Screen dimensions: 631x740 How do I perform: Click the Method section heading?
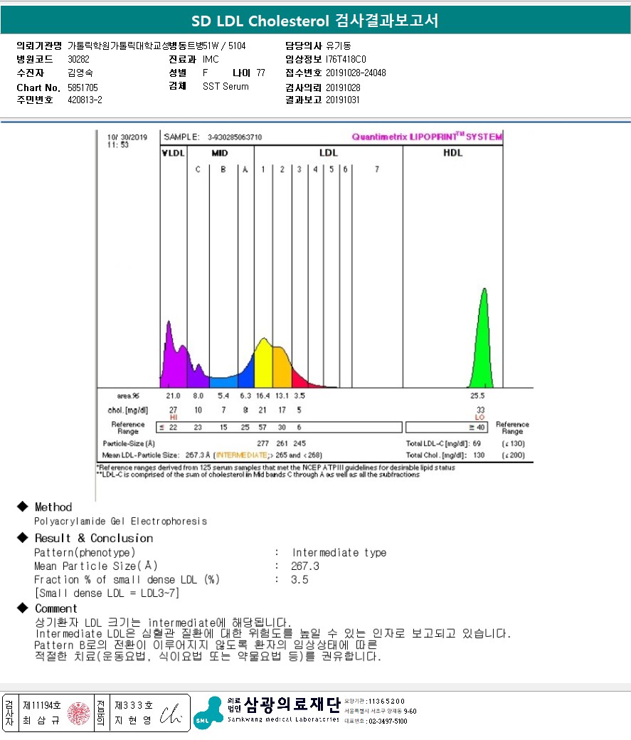pyautogui.click(x=53, y=507)
